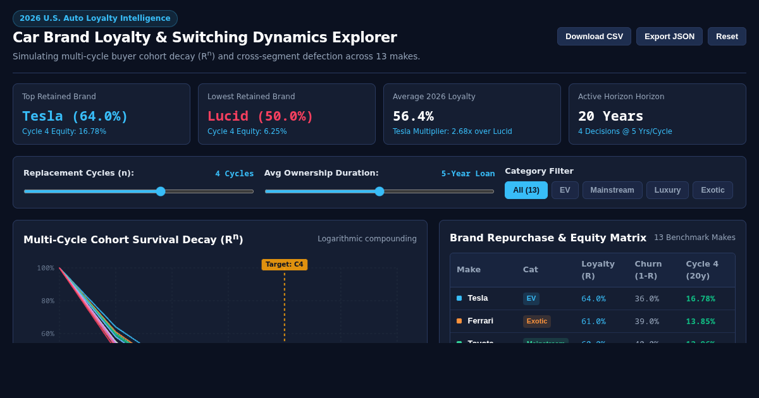This screenshot has height=398, width=759.
Task: Click the Logarithmic compounding label
Action: (367, 239)
